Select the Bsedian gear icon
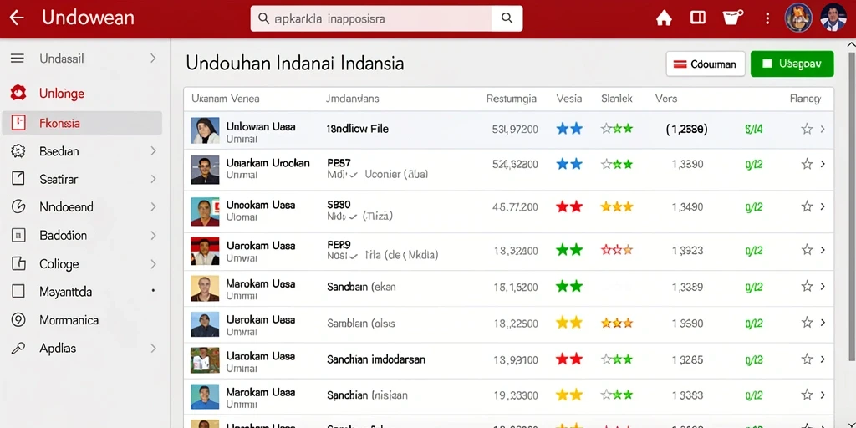 pos(18,151)
